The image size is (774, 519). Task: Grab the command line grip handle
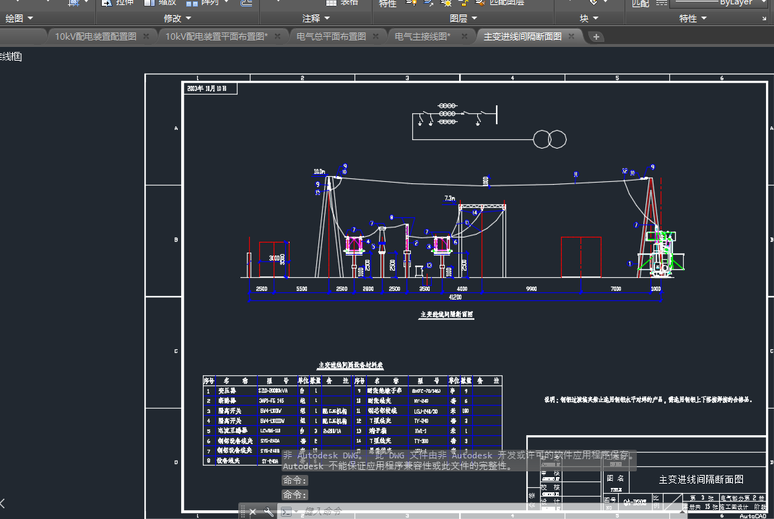tap(243, 512)
